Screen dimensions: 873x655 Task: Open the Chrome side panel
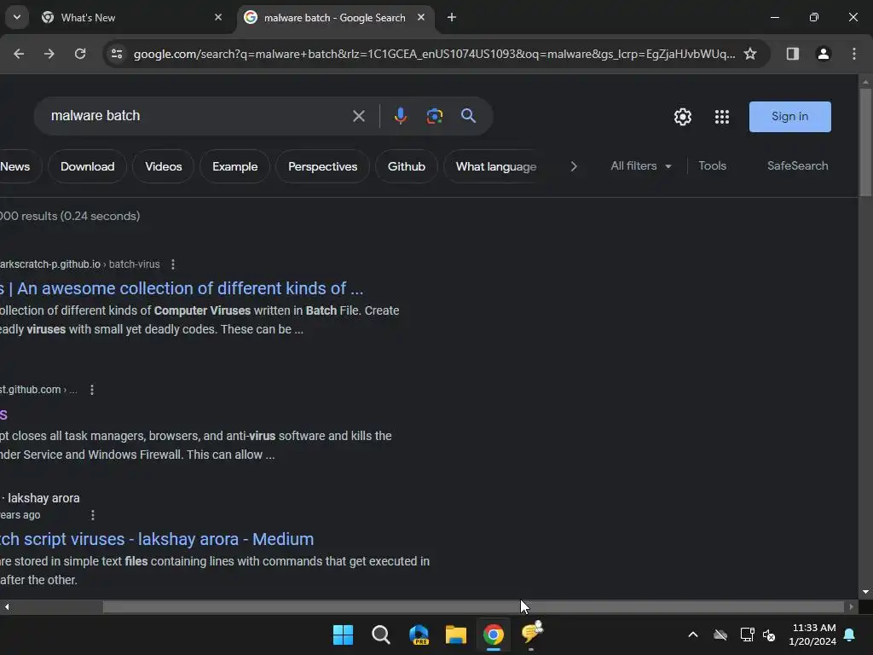(x=792, y=54)
